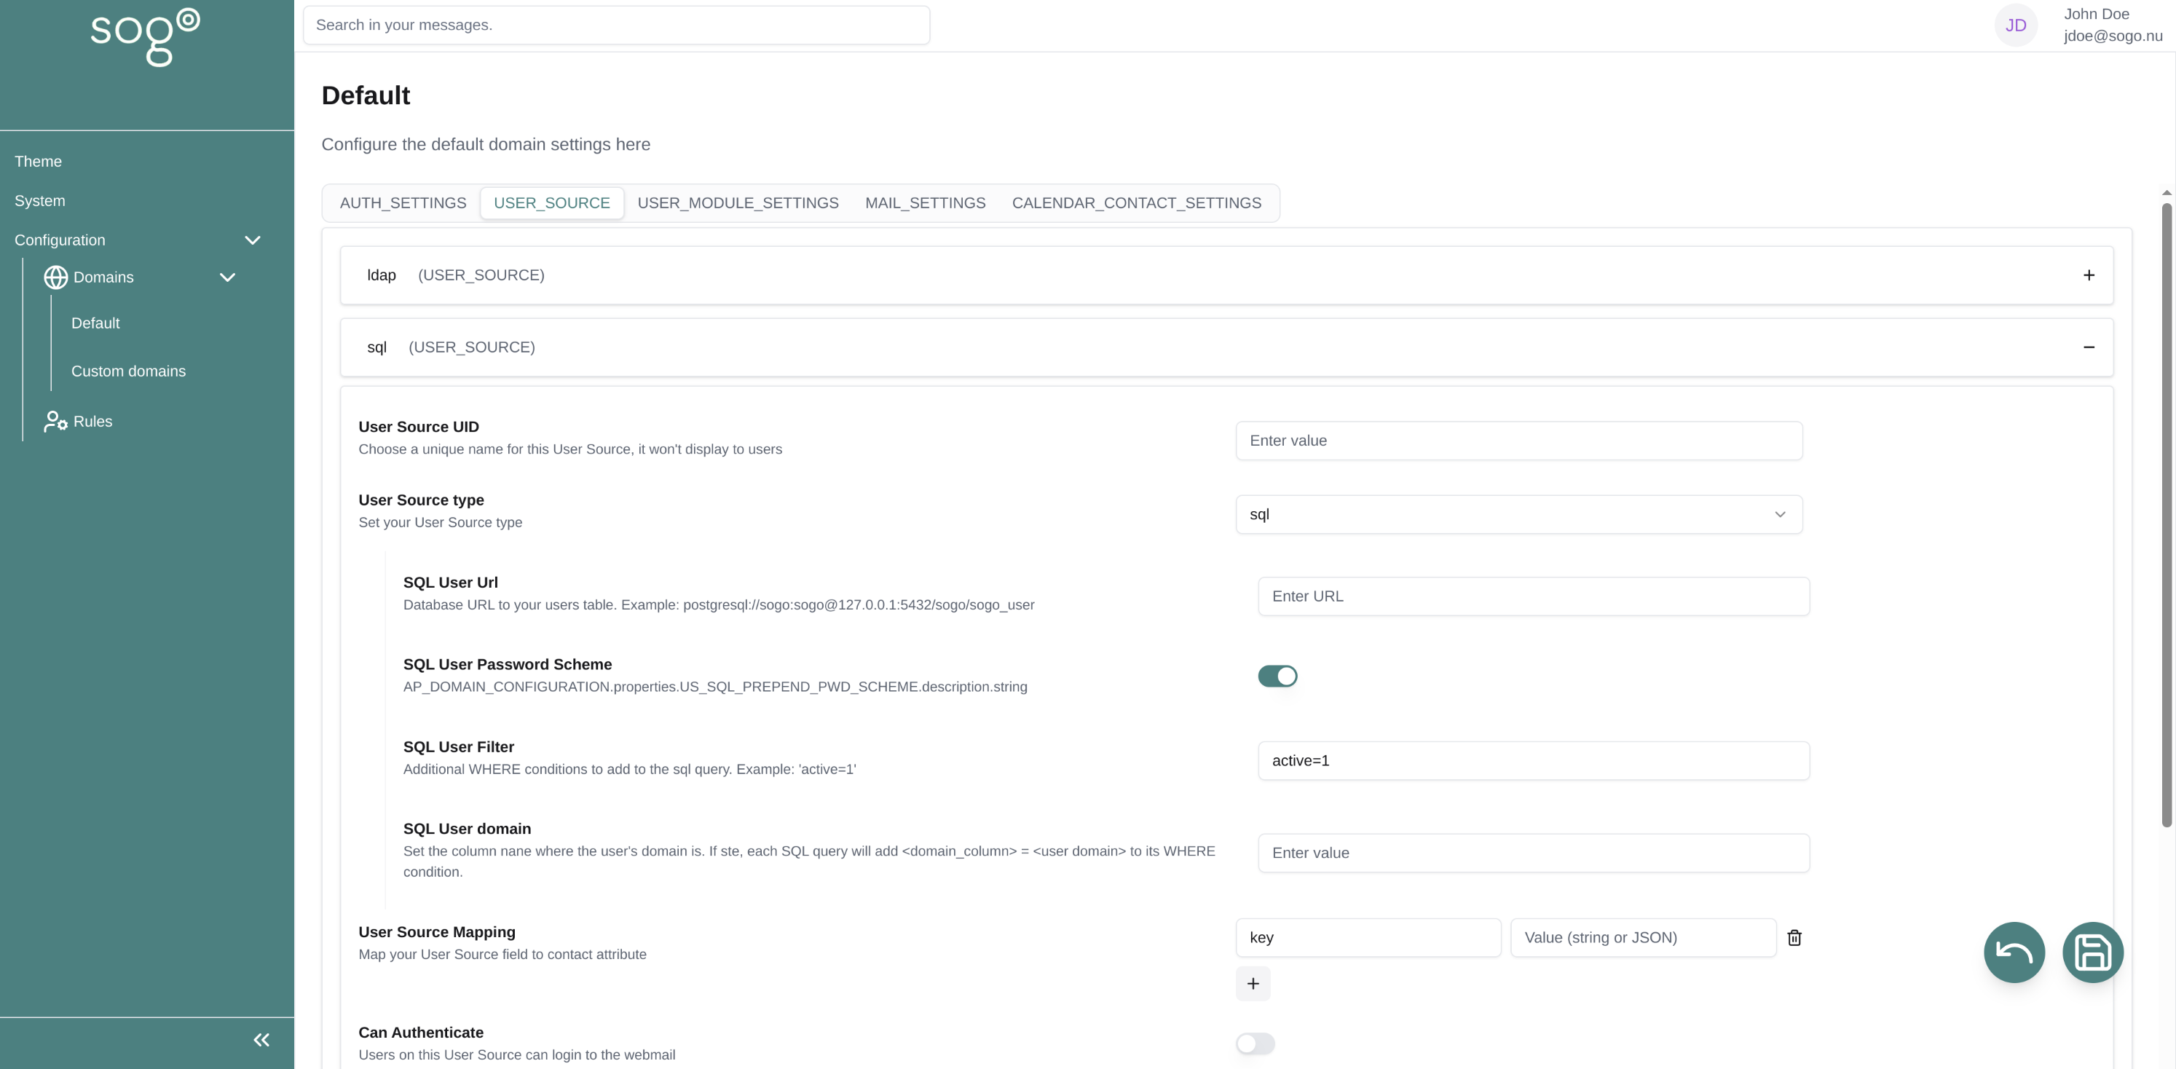Switch to the MAIL_SETTINGS tab
Image resolution: width=2176 pixels, height=1069 pixels.
924,203
